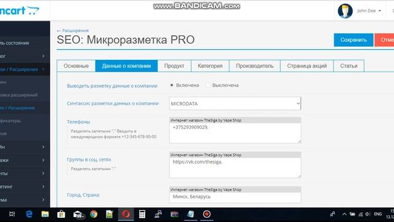Switch to the Статьи tab
Image resolution: width=394 pixels, height=222 pixels.
point(349,66)
